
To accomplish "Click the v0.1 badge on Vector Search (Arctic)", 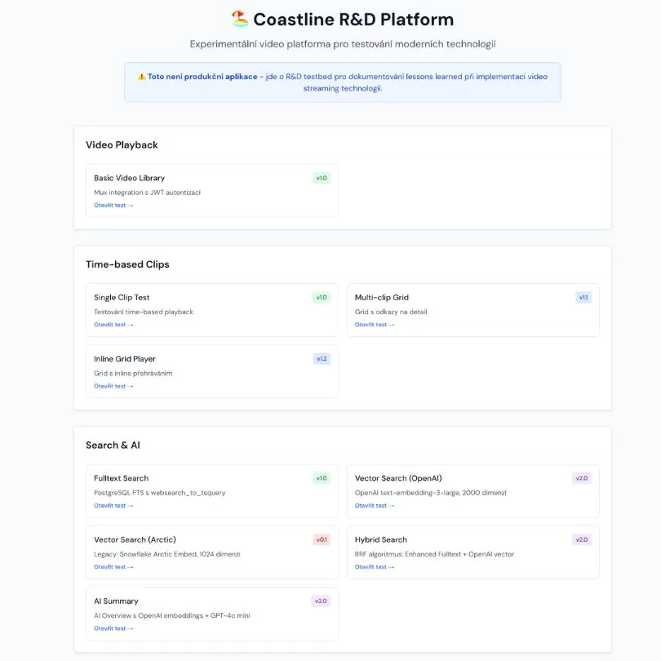I will 319,539.
